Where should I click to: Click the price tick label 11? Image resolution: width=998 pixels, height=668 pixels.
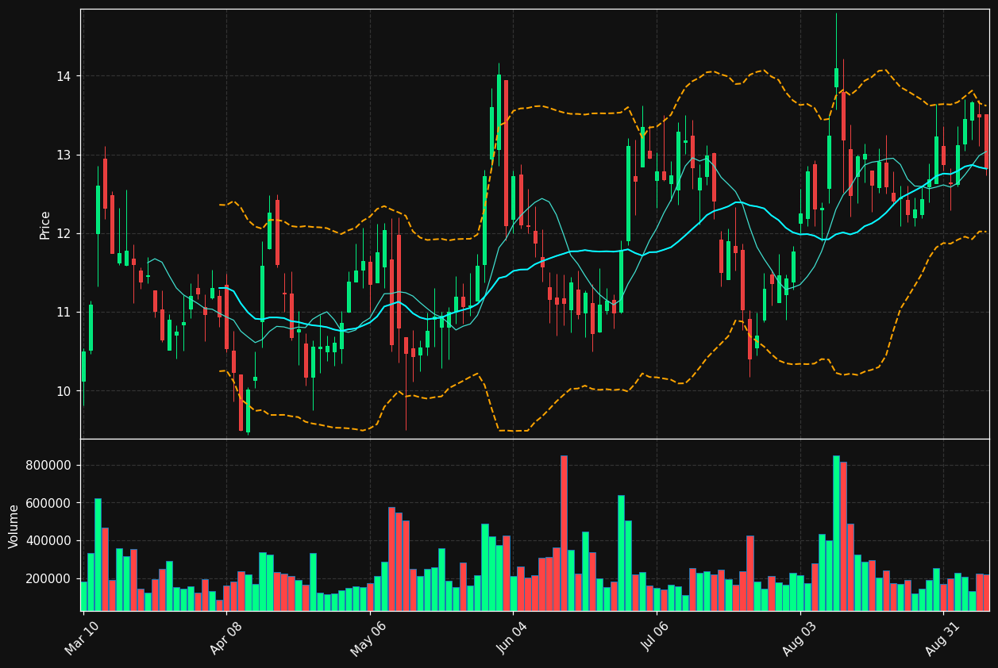point(64,312)
